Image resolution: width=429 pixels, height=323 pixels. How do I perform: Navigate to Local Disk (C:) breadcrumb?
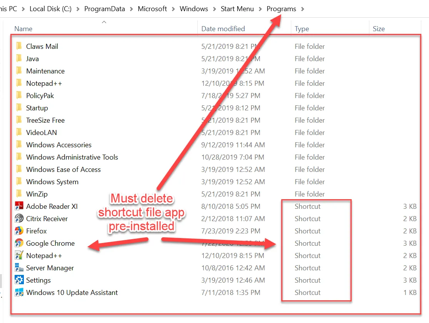point(50,9)
